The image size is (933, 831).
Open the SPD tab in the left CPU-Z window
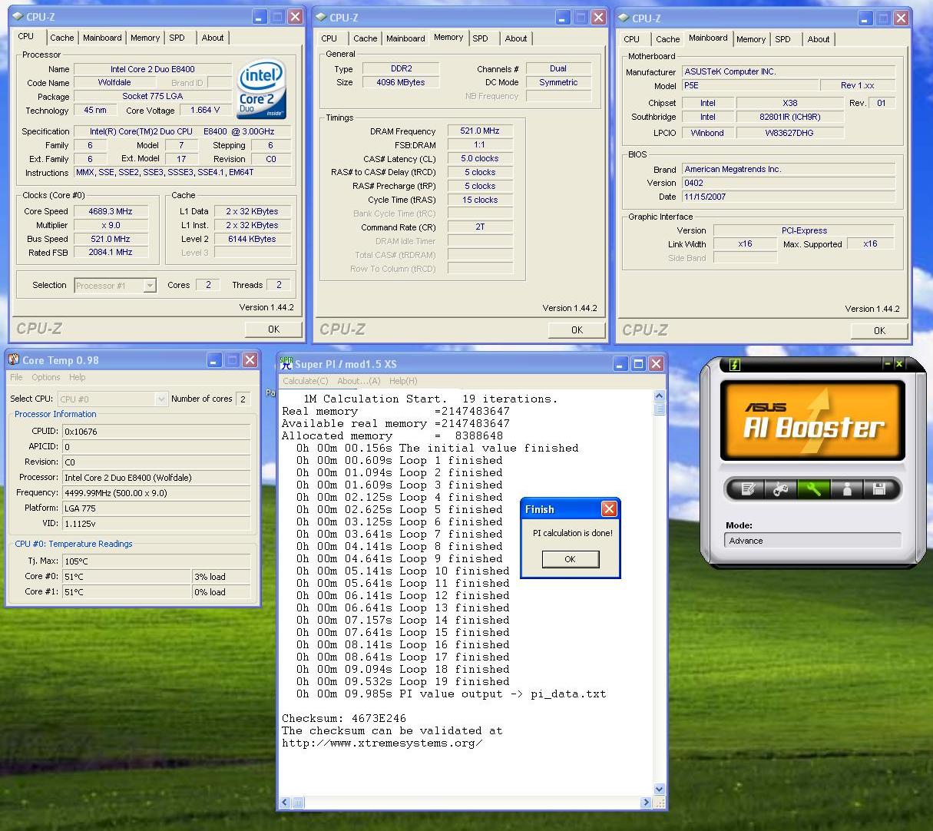177,38
